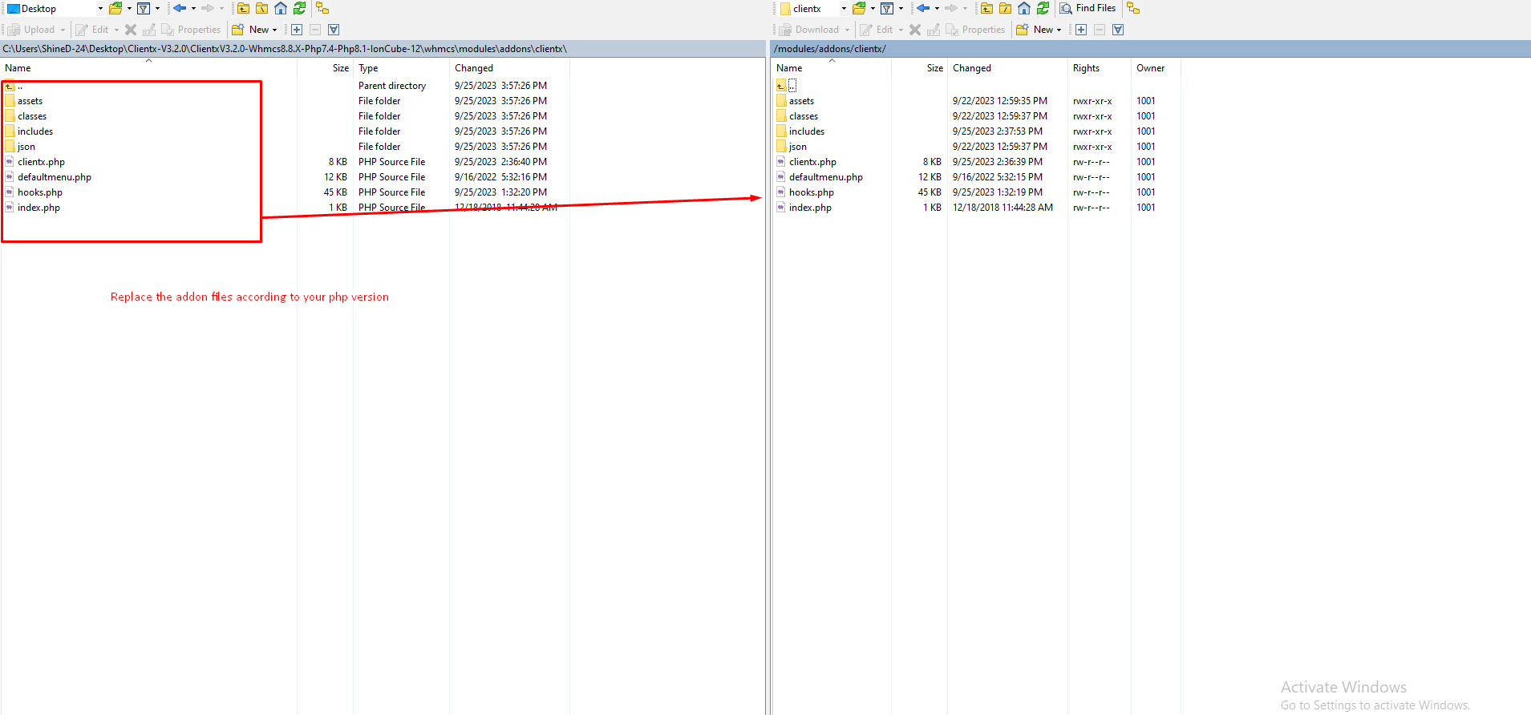Click local panel home directory icon
The width and height of the screenshot is (1531, 715).
tap(281, 9)
